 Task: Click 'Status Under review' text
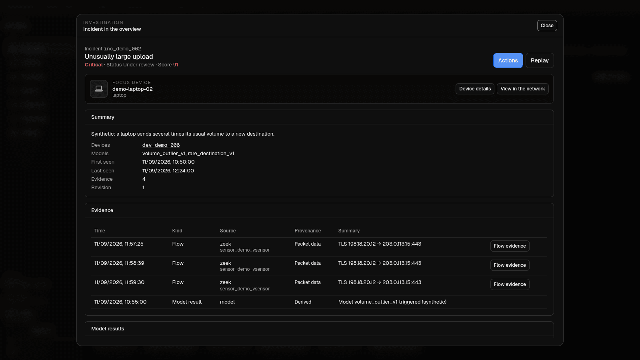tap(130, 65)
